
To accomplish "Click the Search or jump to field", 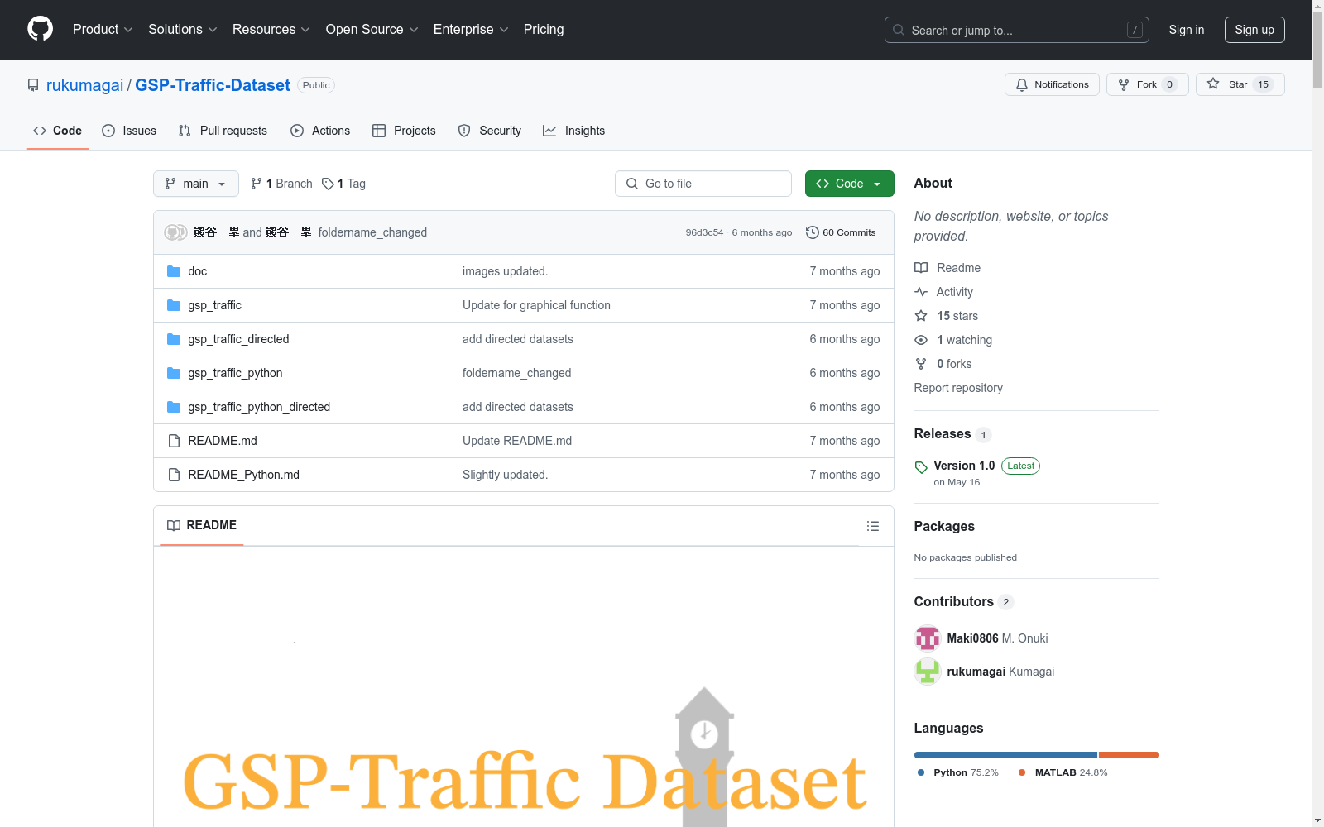I will point(1017,30).
